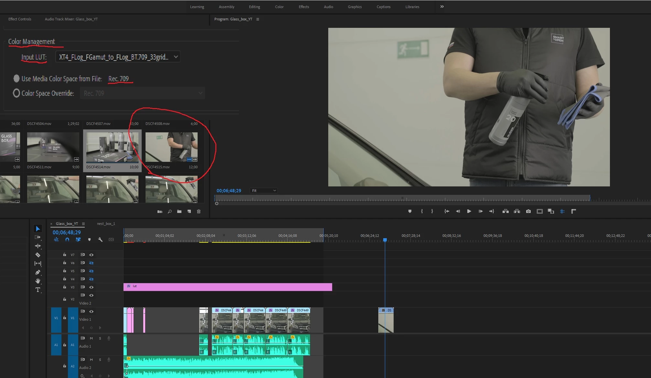Select the Hand tool
651x378 pixels.
[38, 281]
